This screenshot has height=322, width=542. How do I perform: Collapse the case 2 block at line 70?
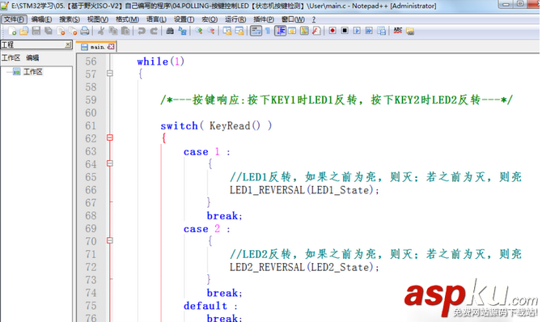tap(109, 240)
